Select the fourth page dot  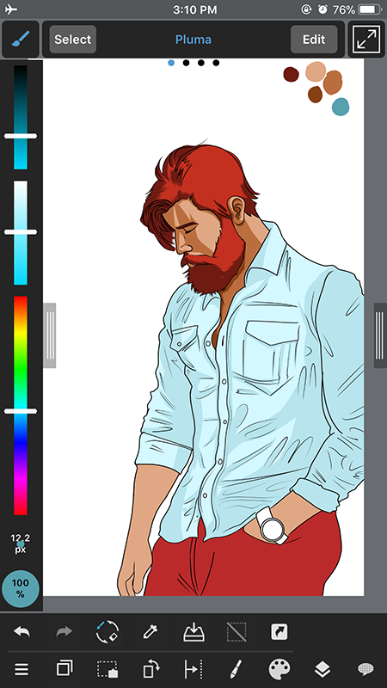click(x=216, y=63)
